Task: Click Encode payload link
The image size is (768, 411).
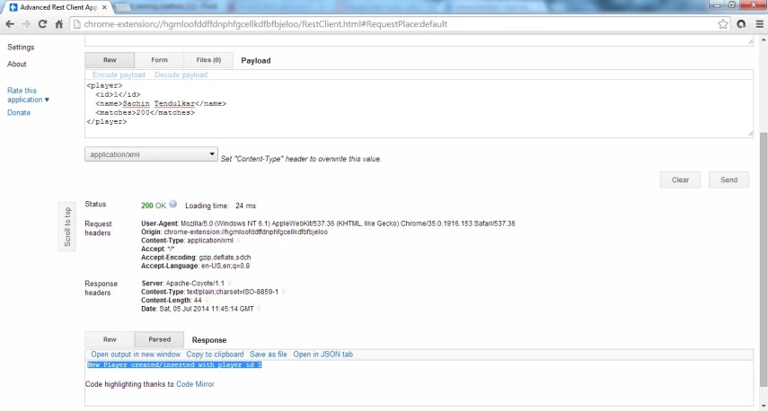Action: click(119, 74)
